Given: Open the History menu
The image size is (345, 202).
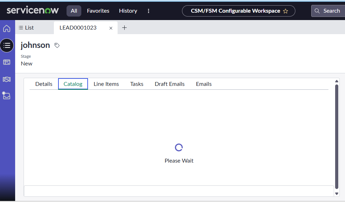Looking at the screenshot, I should (128, 11).
